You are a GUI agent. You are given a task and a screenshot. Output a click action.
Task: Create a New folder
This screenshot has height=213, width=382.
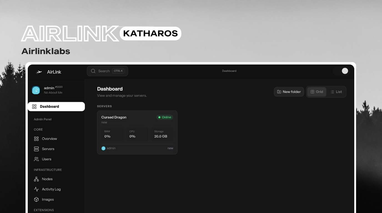click(x=289, y=92)
